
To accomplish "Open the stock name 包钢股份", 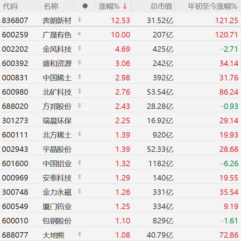I will pyautogui.click(x=57, y=221).
